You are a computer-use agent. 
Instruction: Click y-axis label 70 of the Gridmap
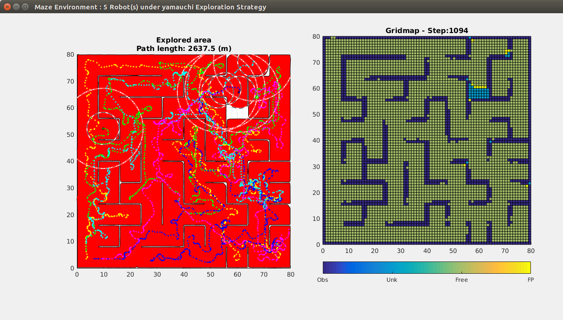point(316,62)
